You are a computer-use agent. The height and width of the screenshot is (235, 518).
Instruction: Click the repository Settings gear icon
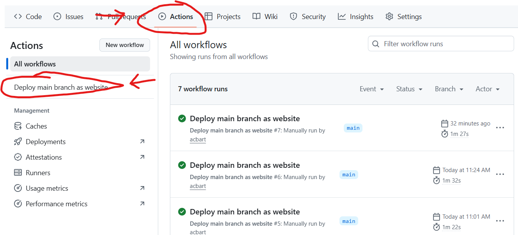point(389,16)
